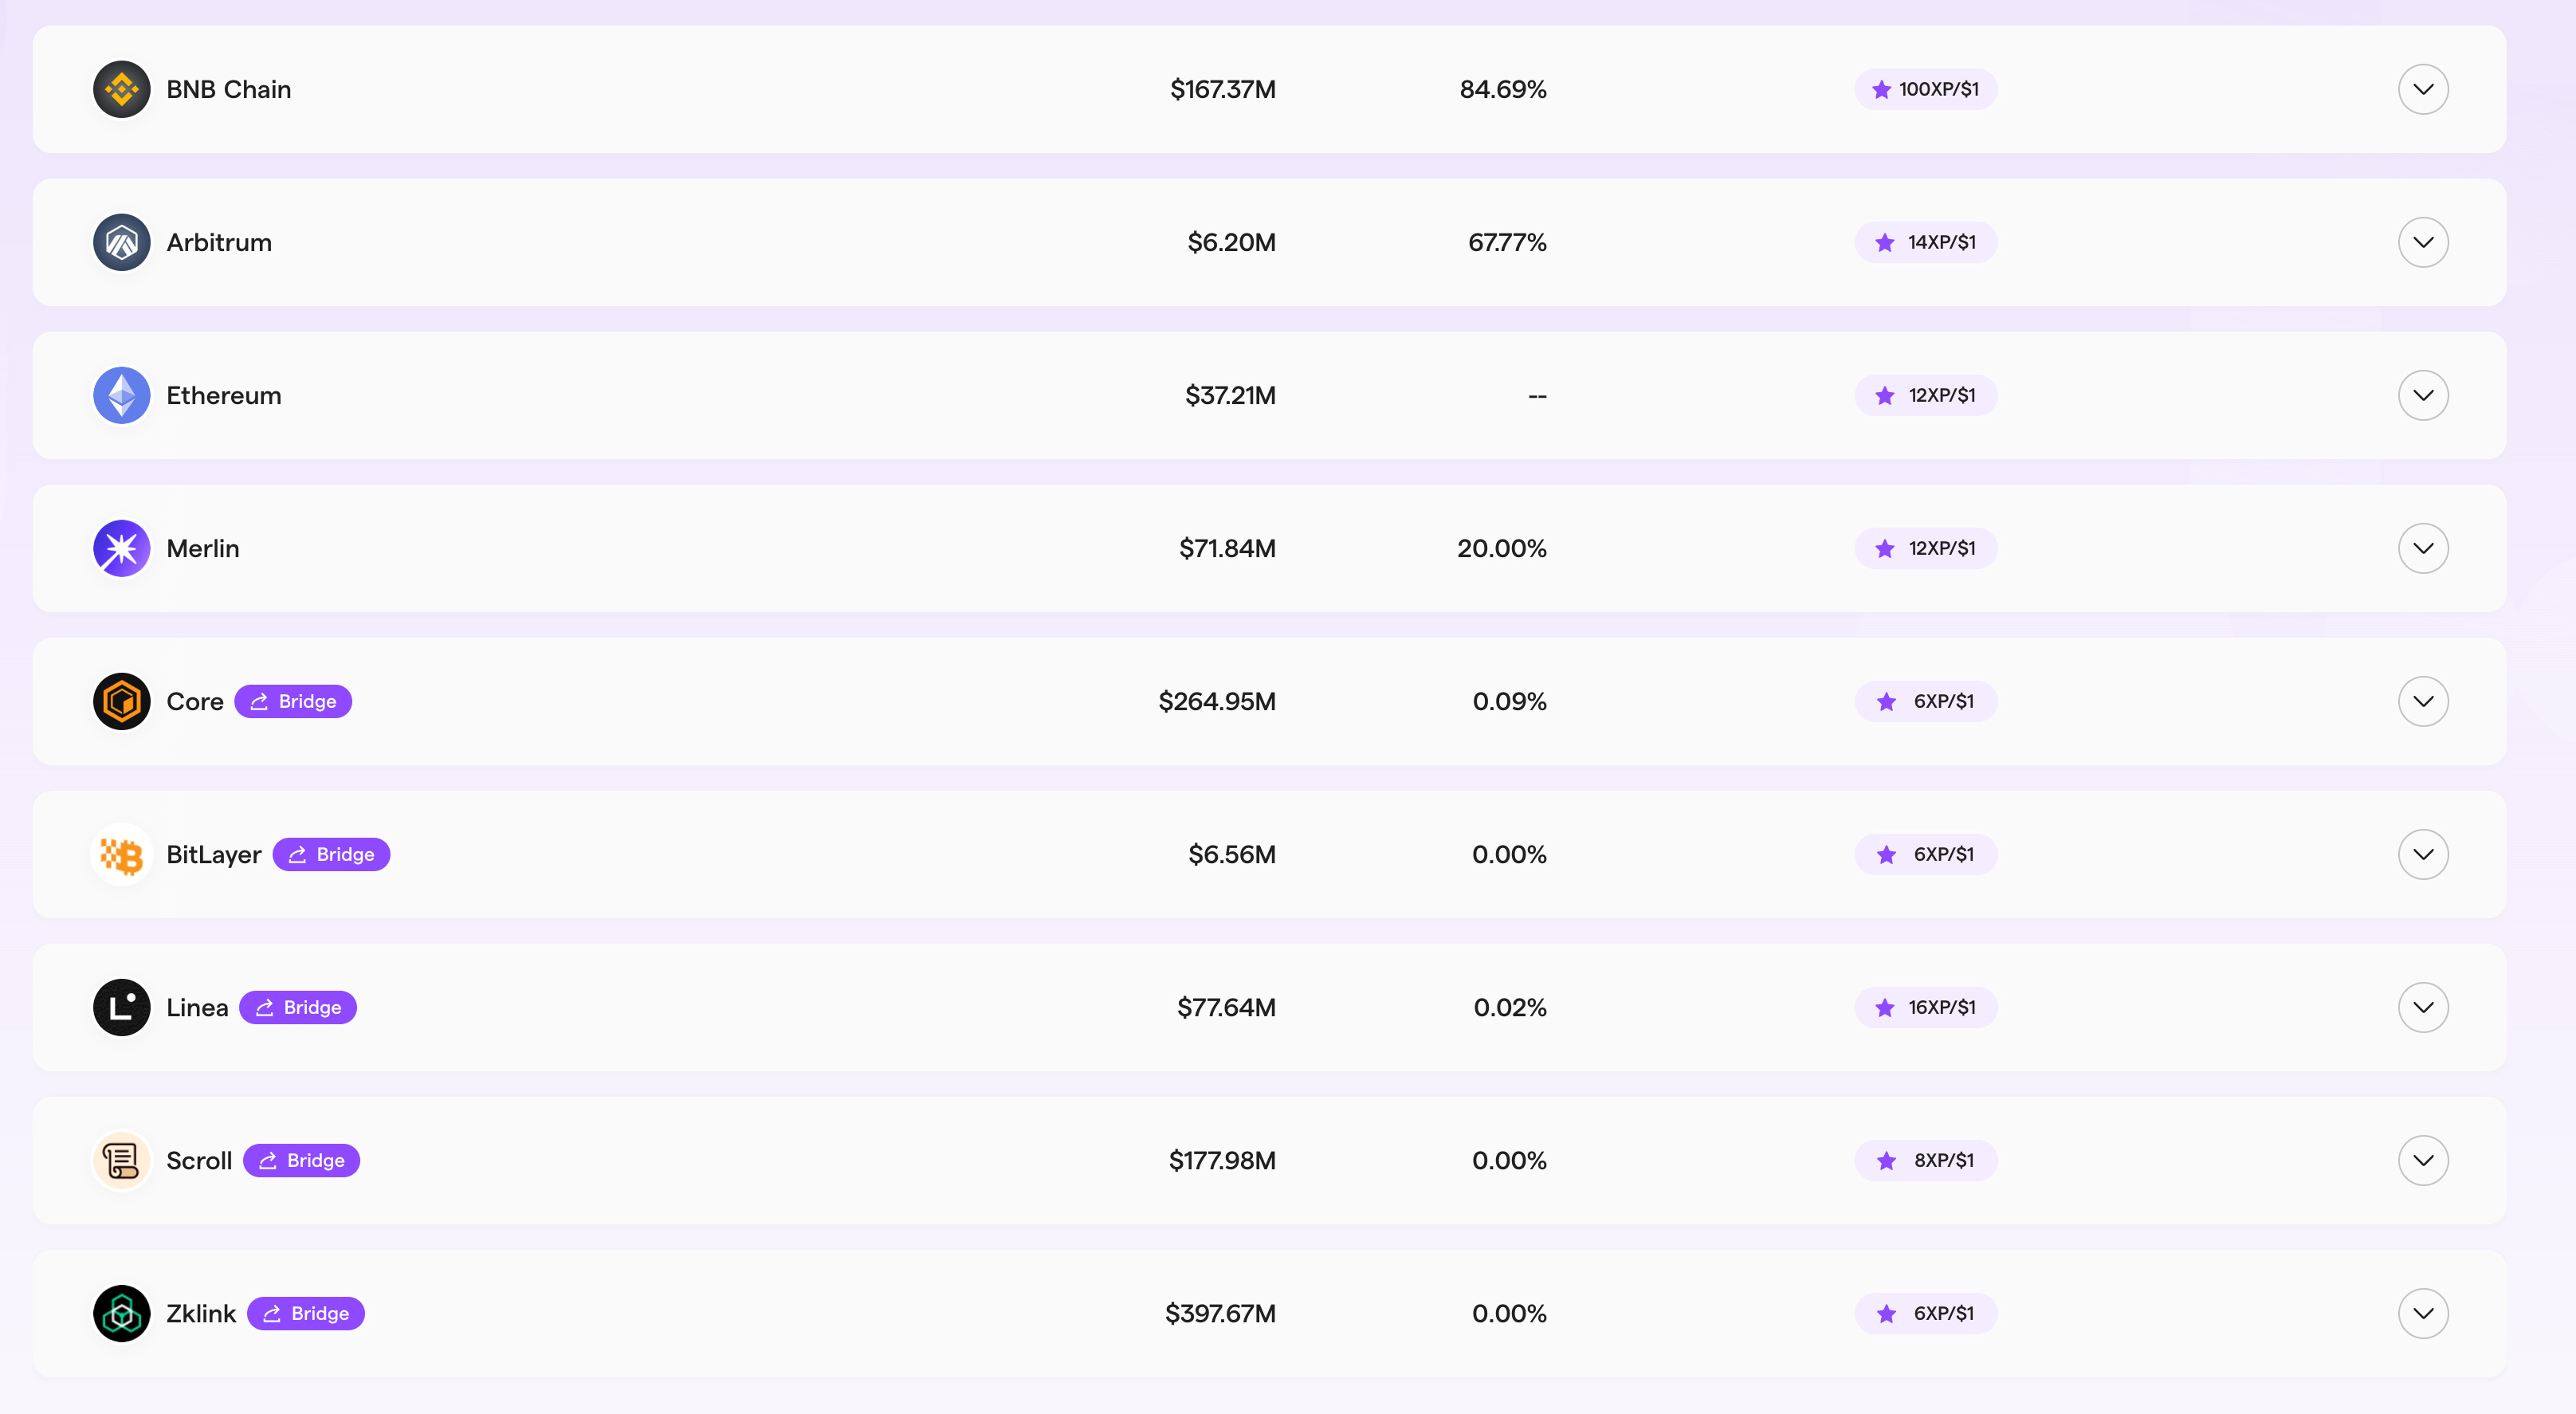Open the Bridge button next to Core
The width and height of the screenshot is (2576, 1414).
293,701
